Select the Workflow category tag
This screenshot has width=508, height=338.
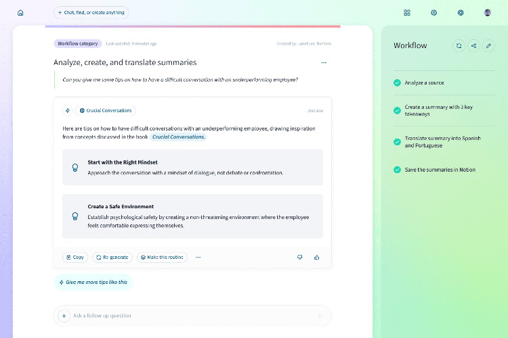coord(78,43)
